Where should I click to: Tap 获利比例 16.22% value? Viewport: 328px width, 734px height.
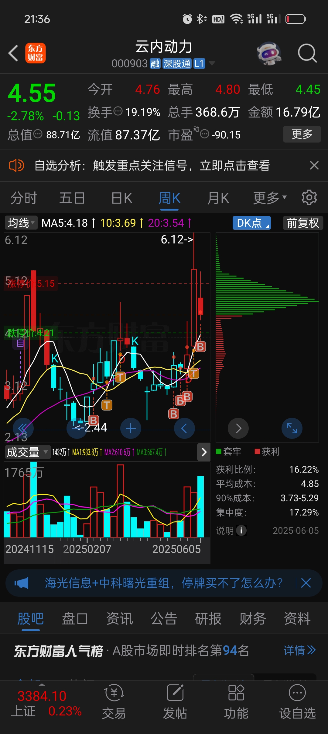[x=304, y=470]
